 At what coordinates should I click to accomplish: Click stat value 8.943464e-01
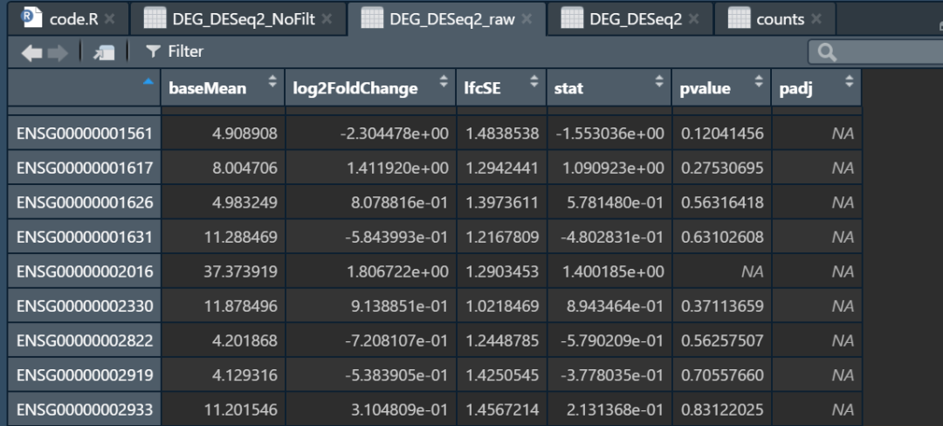[x=616, y=306]
